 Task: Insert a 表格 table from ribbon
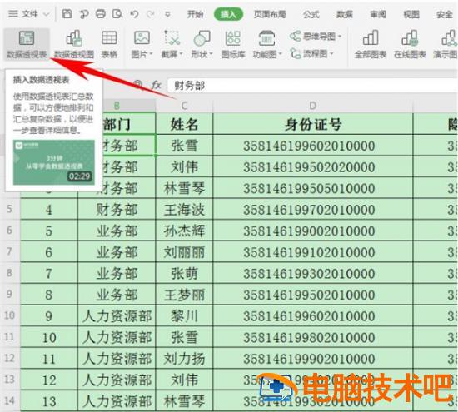click(109, 44)
